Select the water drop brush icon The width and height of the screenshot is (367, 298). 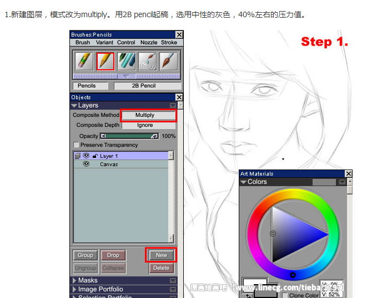coord(148,61)
